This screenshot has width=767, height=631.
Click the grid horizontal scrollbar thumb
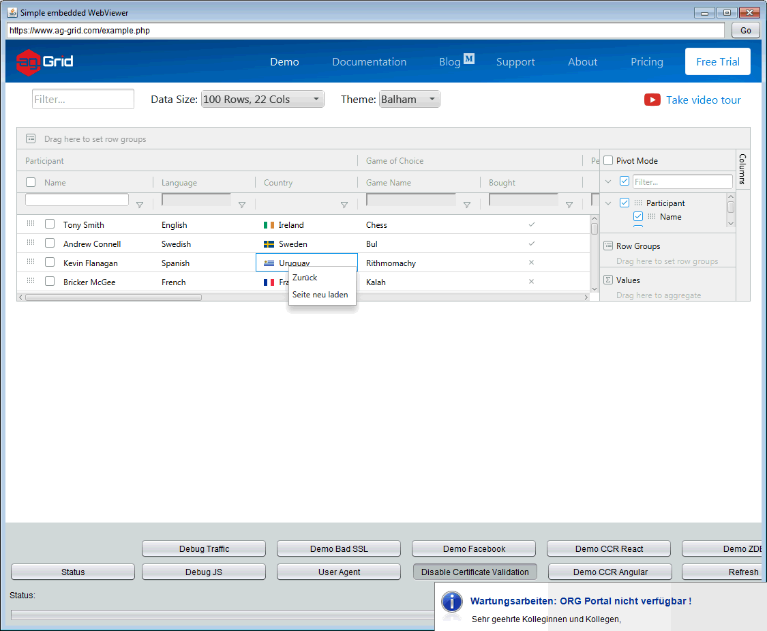click(112, 297)
